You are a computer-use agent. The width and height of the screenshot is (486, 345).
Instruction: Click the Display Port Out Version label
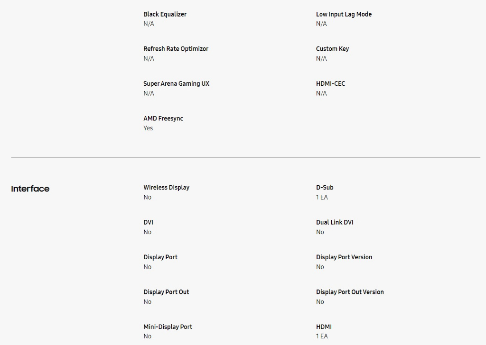pyautogui.click(x=350, y=292)
